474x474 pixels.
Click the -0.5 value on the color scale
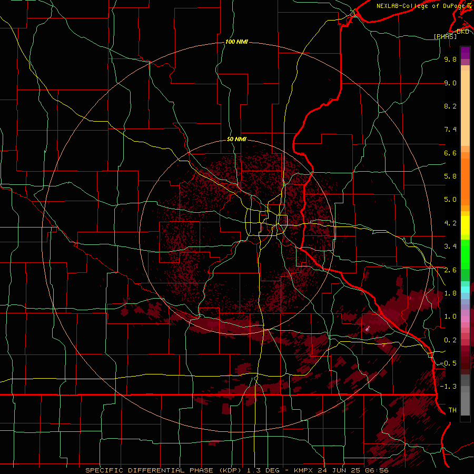(x=448, y=363)
